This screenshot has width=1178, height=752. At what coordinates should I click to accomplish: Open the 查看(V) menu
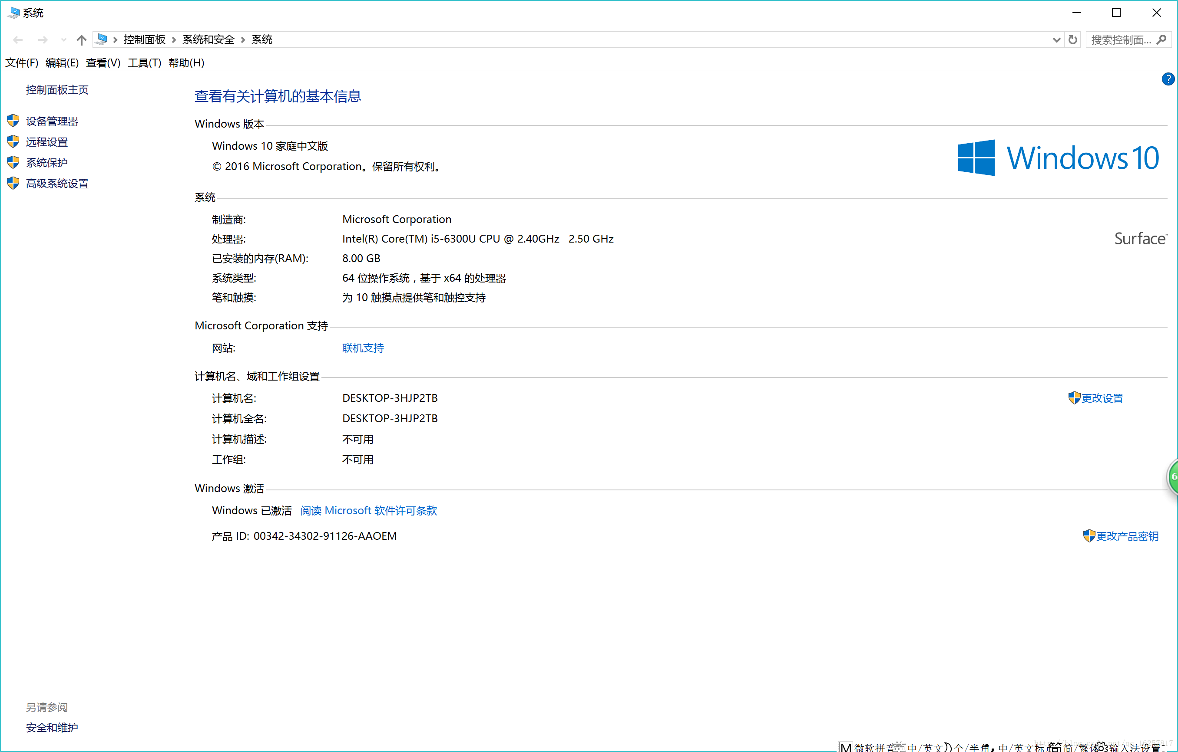point(103,62)
